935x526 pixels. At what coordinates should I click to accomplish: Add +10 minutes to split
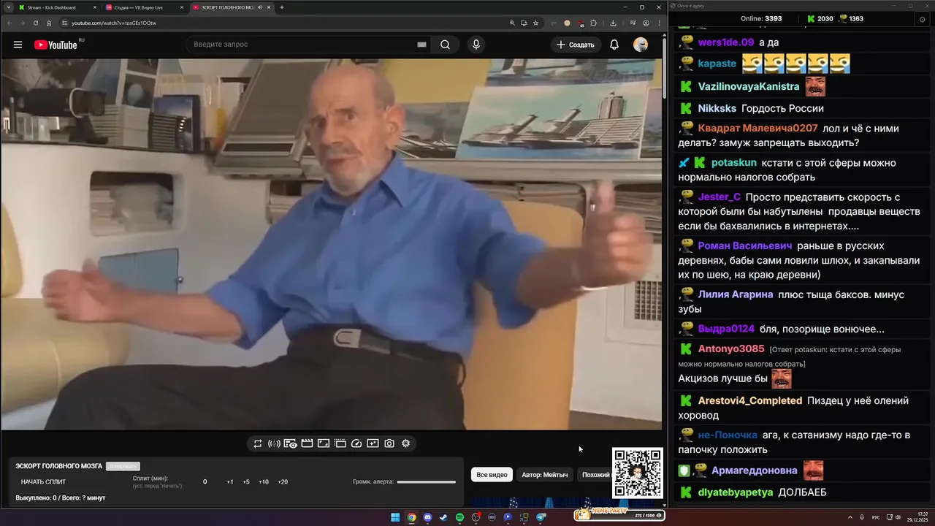pyautogui.click(x=264, y=482)
